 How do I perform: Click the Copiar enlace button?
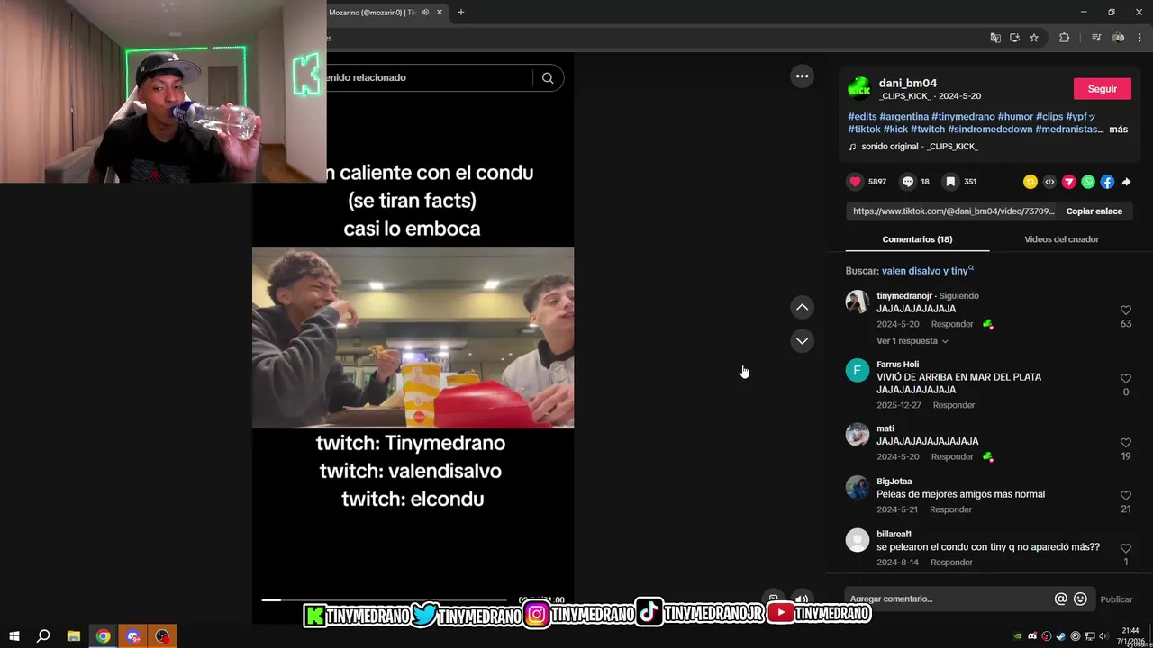coord(1094,211)
